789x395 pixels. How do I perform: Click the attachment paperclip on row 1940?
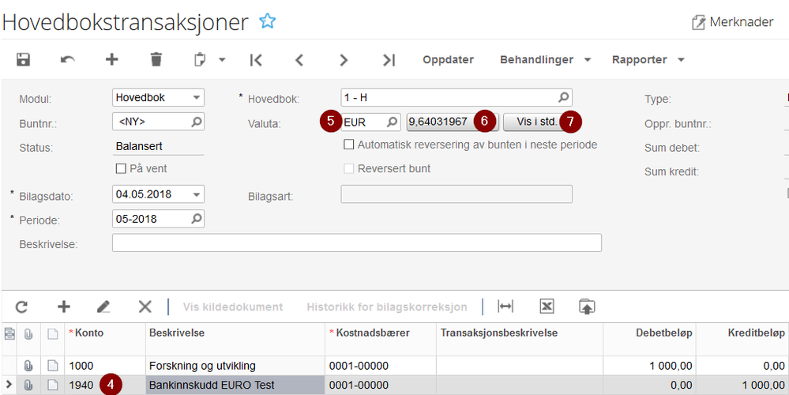28,386
